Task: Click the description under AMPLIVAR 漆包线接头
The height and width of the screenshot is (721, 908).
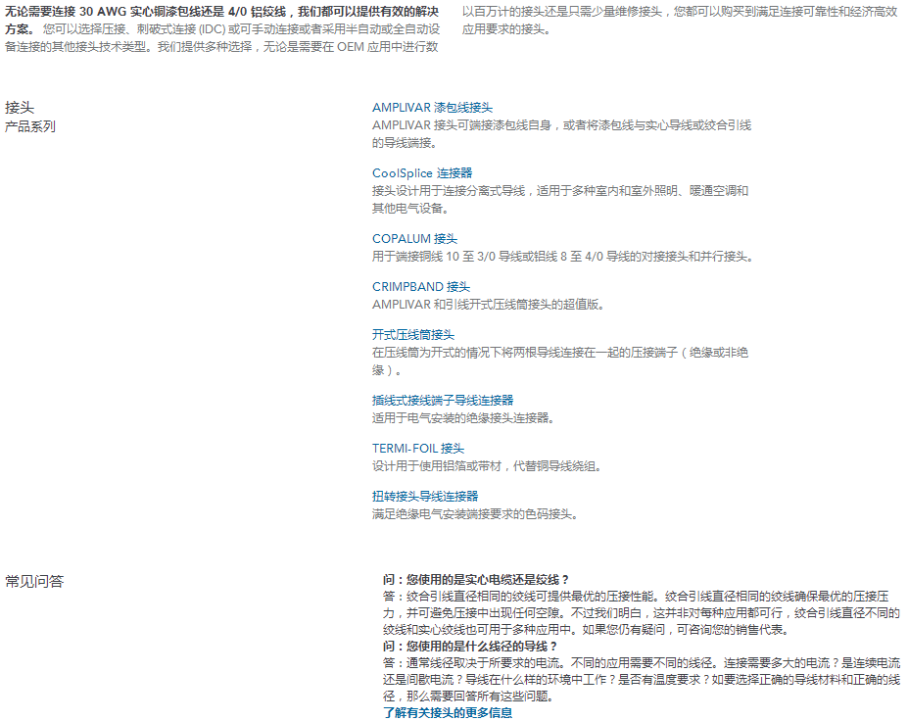Action: point(561,134)
